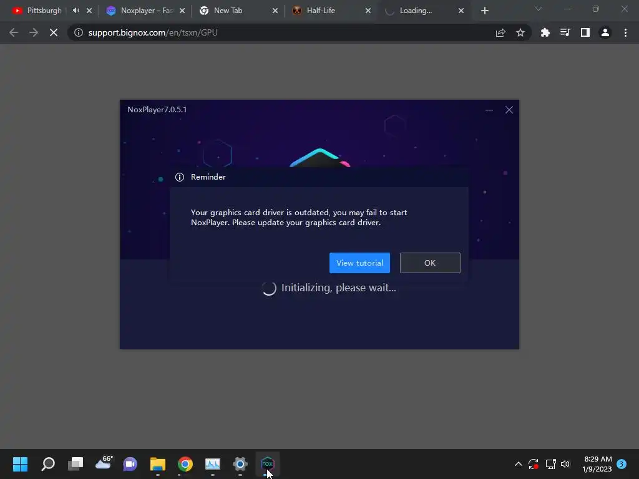Close the Loading... tab
639x479 pixels.
point(461,11)
